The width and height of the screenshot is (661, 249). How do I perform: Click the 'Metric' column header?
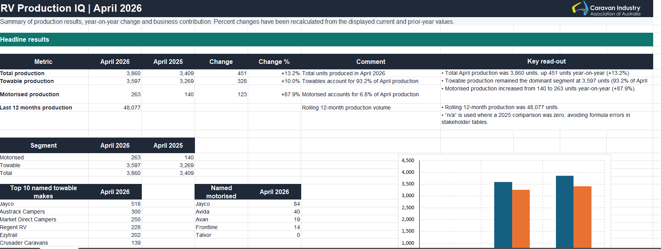click(x=43, y=62)
